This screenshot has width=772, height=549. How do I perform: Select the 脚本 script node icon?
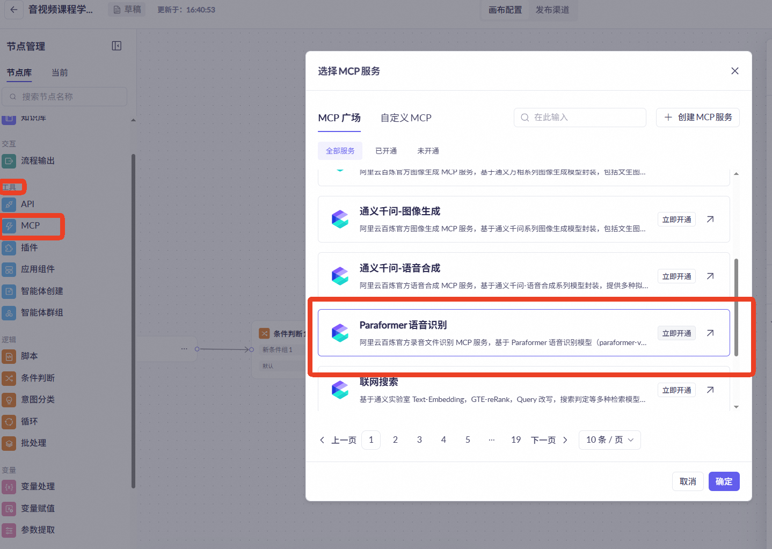coord(9,356)
